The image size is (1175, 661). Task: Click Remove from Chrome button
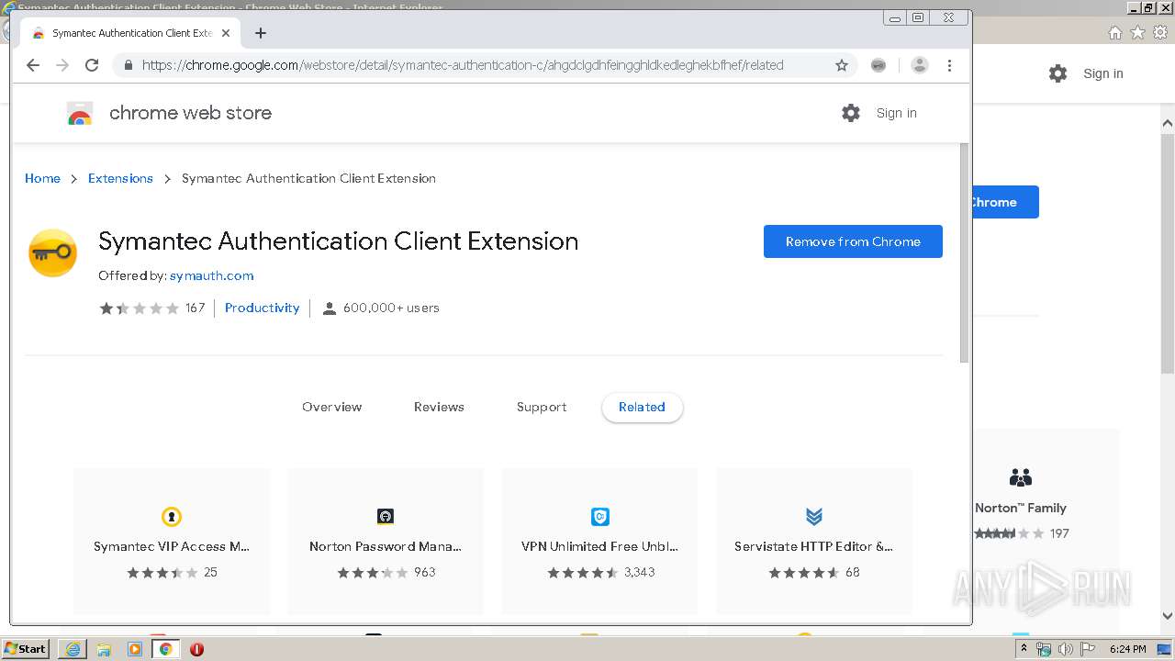[853, 241]
